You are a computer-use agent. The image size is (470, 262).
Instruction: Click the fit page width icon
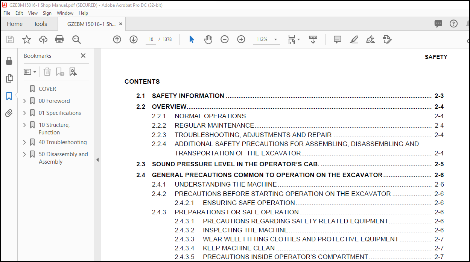292,39
